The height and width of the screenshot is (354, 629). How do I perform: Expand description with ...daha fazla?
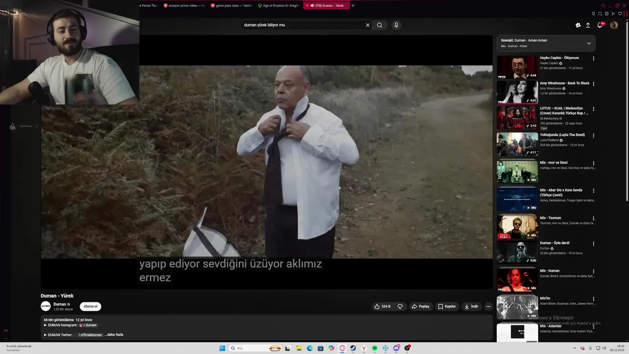pyautogui.click(x=114, y=335)
